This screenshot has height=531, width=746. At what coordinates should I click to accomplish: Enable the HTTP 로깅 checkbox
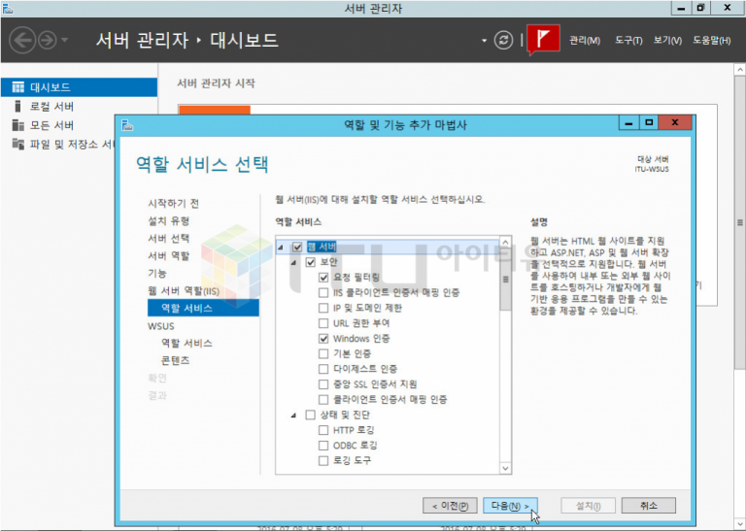pos(323,430)
